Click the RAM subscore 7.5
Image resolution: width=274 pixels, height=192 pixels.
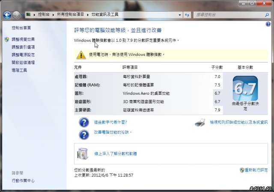[x=217, y=85]
